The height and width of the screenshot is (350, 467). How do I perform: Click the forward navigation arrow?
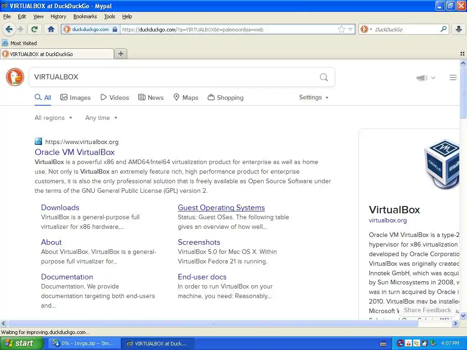coord(20,29)
